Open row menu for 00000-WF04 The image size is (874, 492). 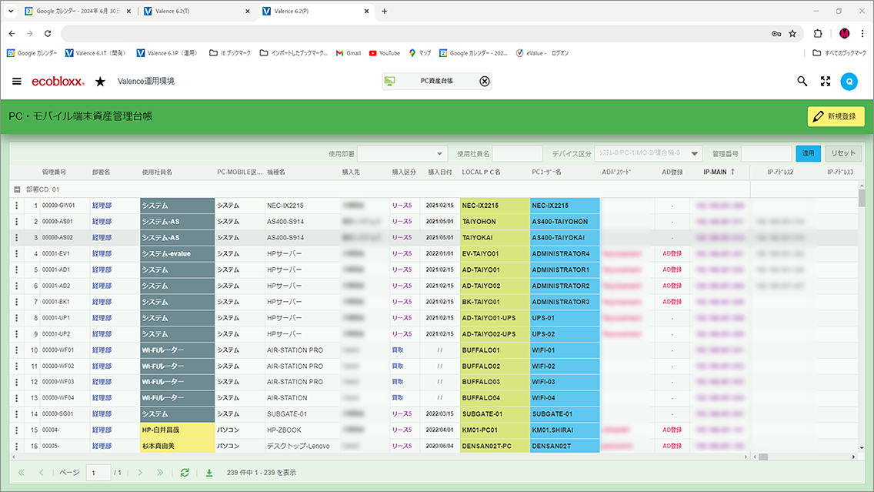pos(17,398)
